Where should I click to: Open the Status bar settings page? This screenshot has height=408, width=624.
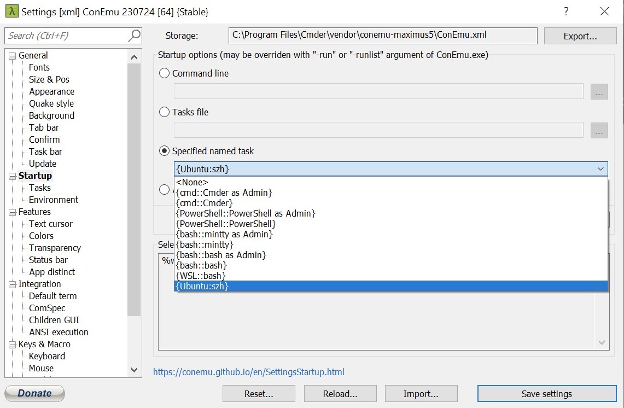(x=48, y=260)
